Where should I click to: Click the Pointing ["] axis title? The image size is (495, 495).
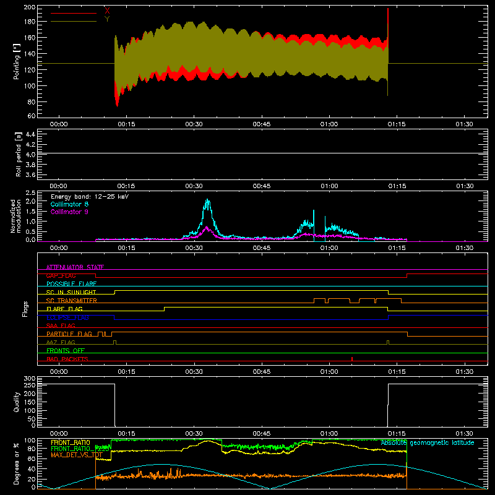tap(17, 61)
